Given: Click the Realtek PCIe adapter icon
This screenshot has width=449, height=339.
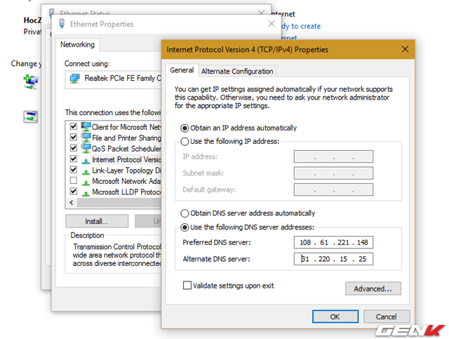Looking at the screenshot, I should 74,79.
